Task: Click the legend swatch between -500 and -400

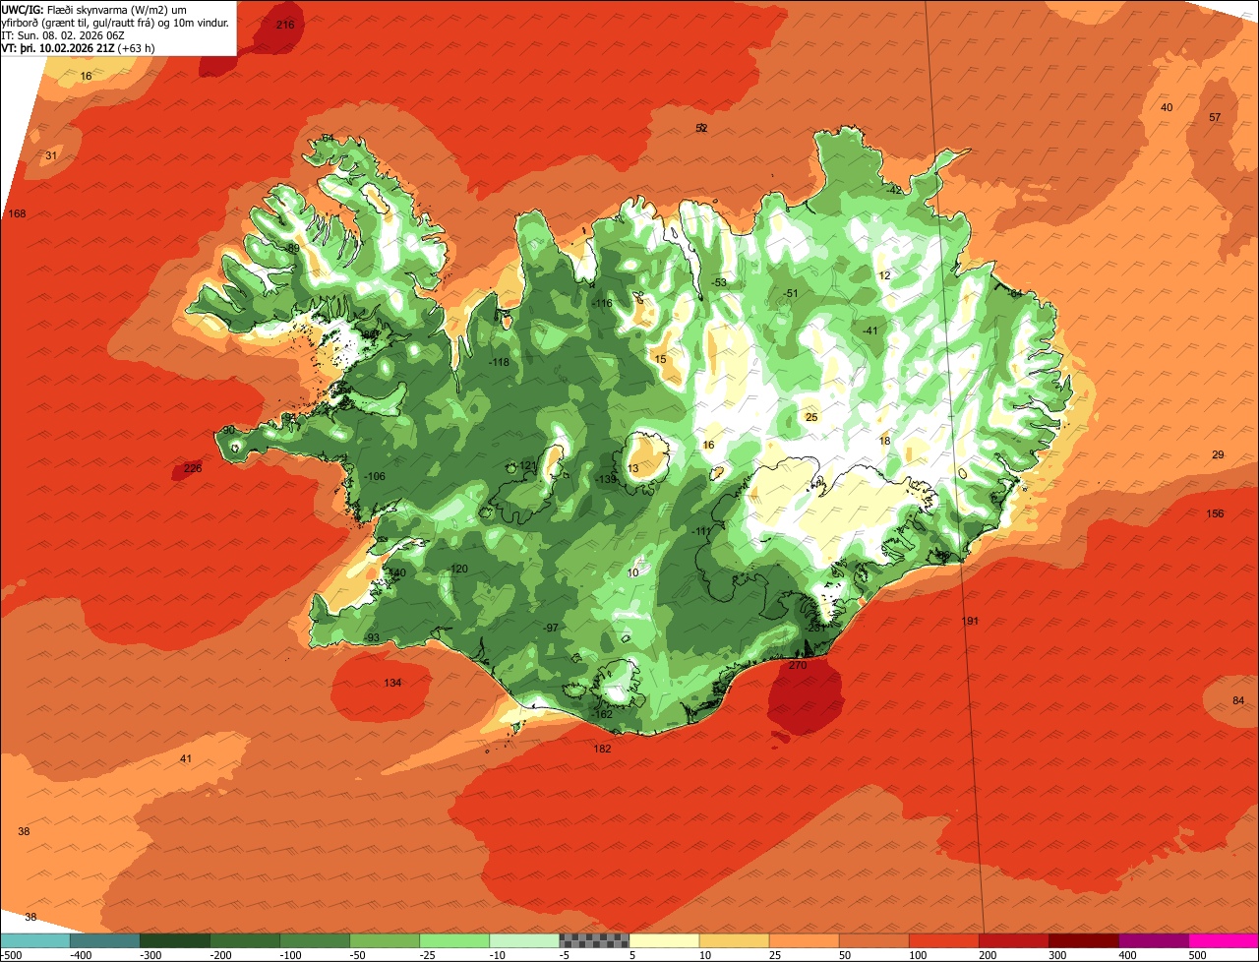Action: tap(34, 940)
